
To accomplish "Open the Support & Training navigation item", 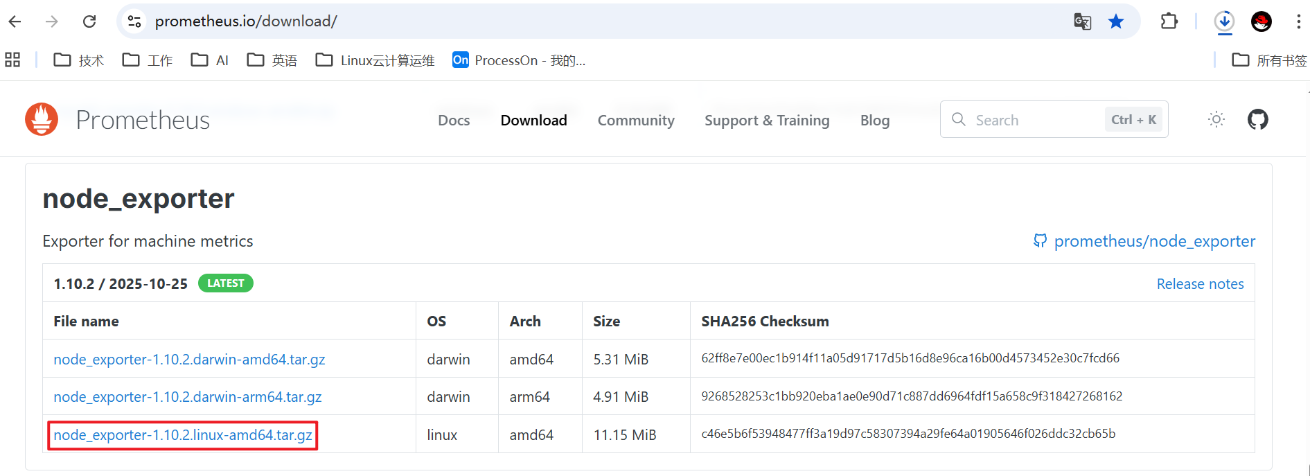I will (x=767, y=121).
